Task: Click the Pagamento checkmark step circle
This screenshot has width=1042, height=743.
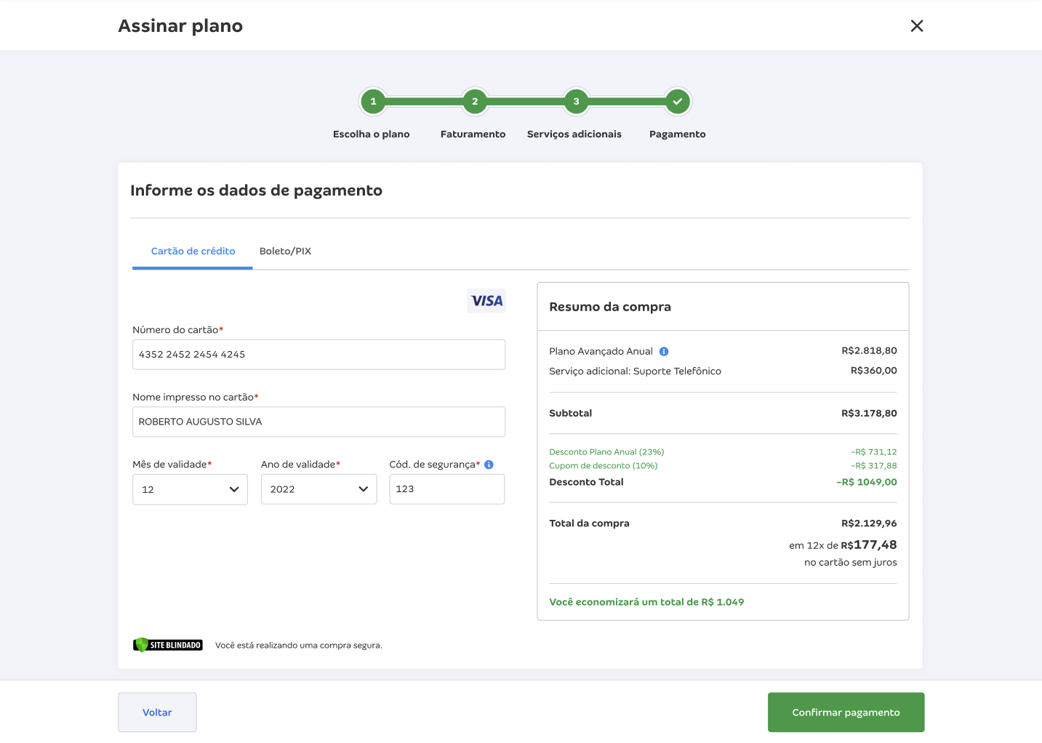Action: (678, 102)
